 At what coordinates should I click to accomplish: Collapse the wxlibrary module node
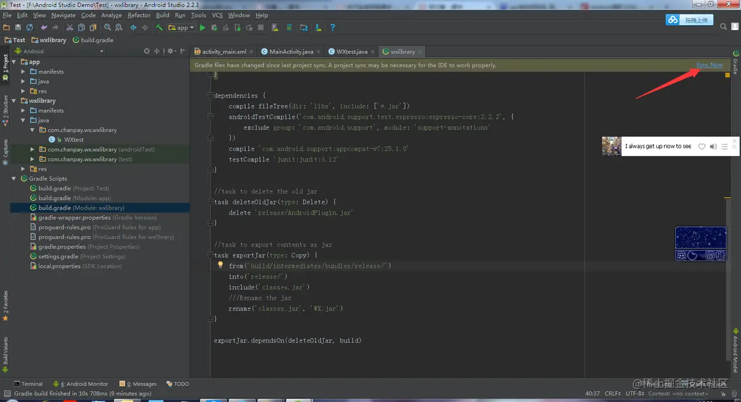coord(14,101)
